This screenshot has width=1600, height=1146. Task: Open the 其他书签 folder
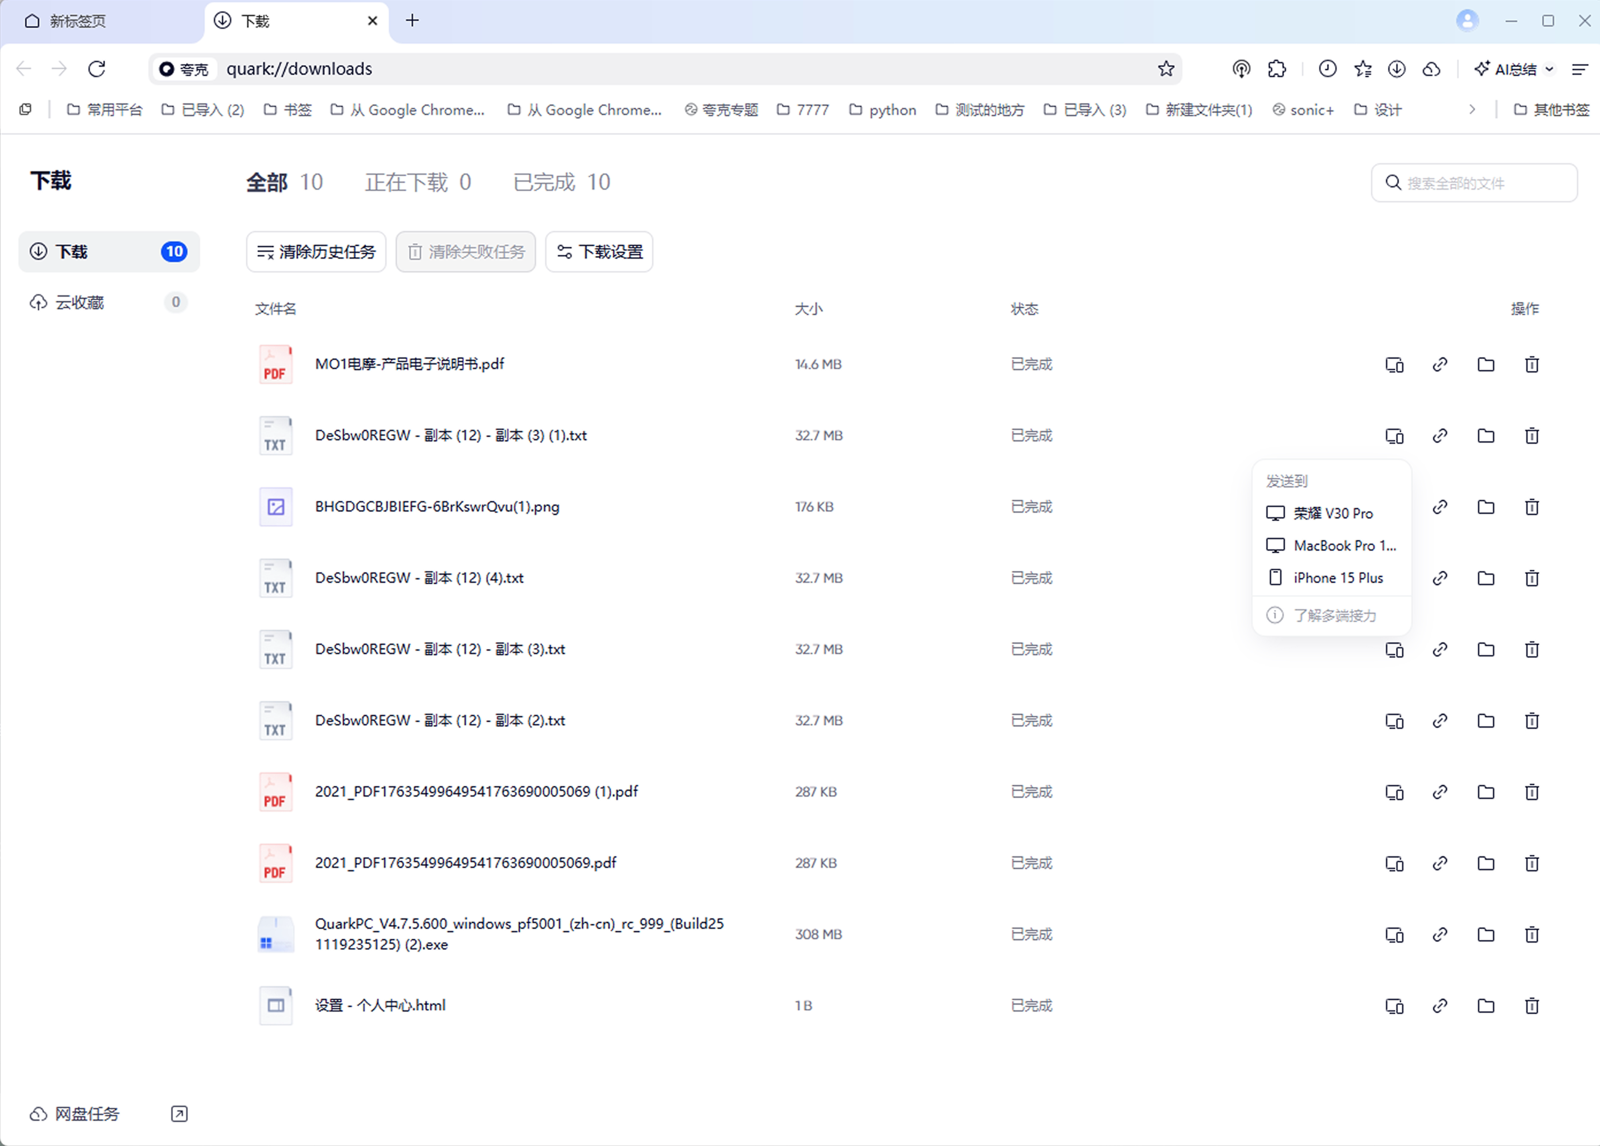pos(1551,109)
